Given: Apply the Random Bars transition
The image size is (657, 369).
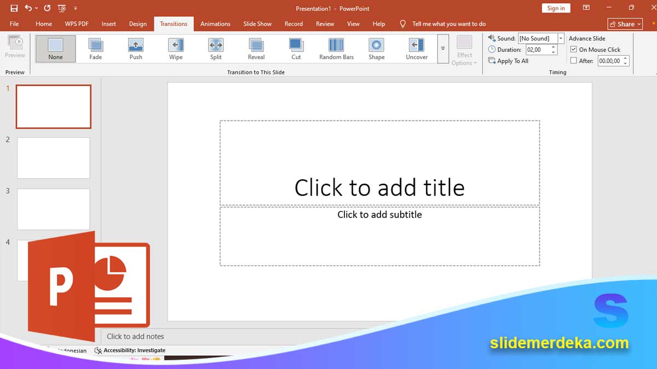Looking at the screenshot, I should point(336,49).
